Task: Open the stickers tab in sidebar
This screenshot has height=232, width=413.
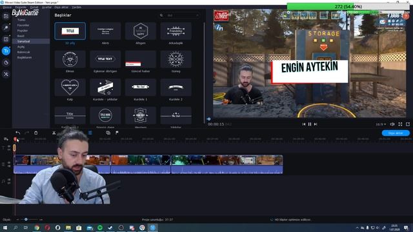Action: (x=6, y=63)
